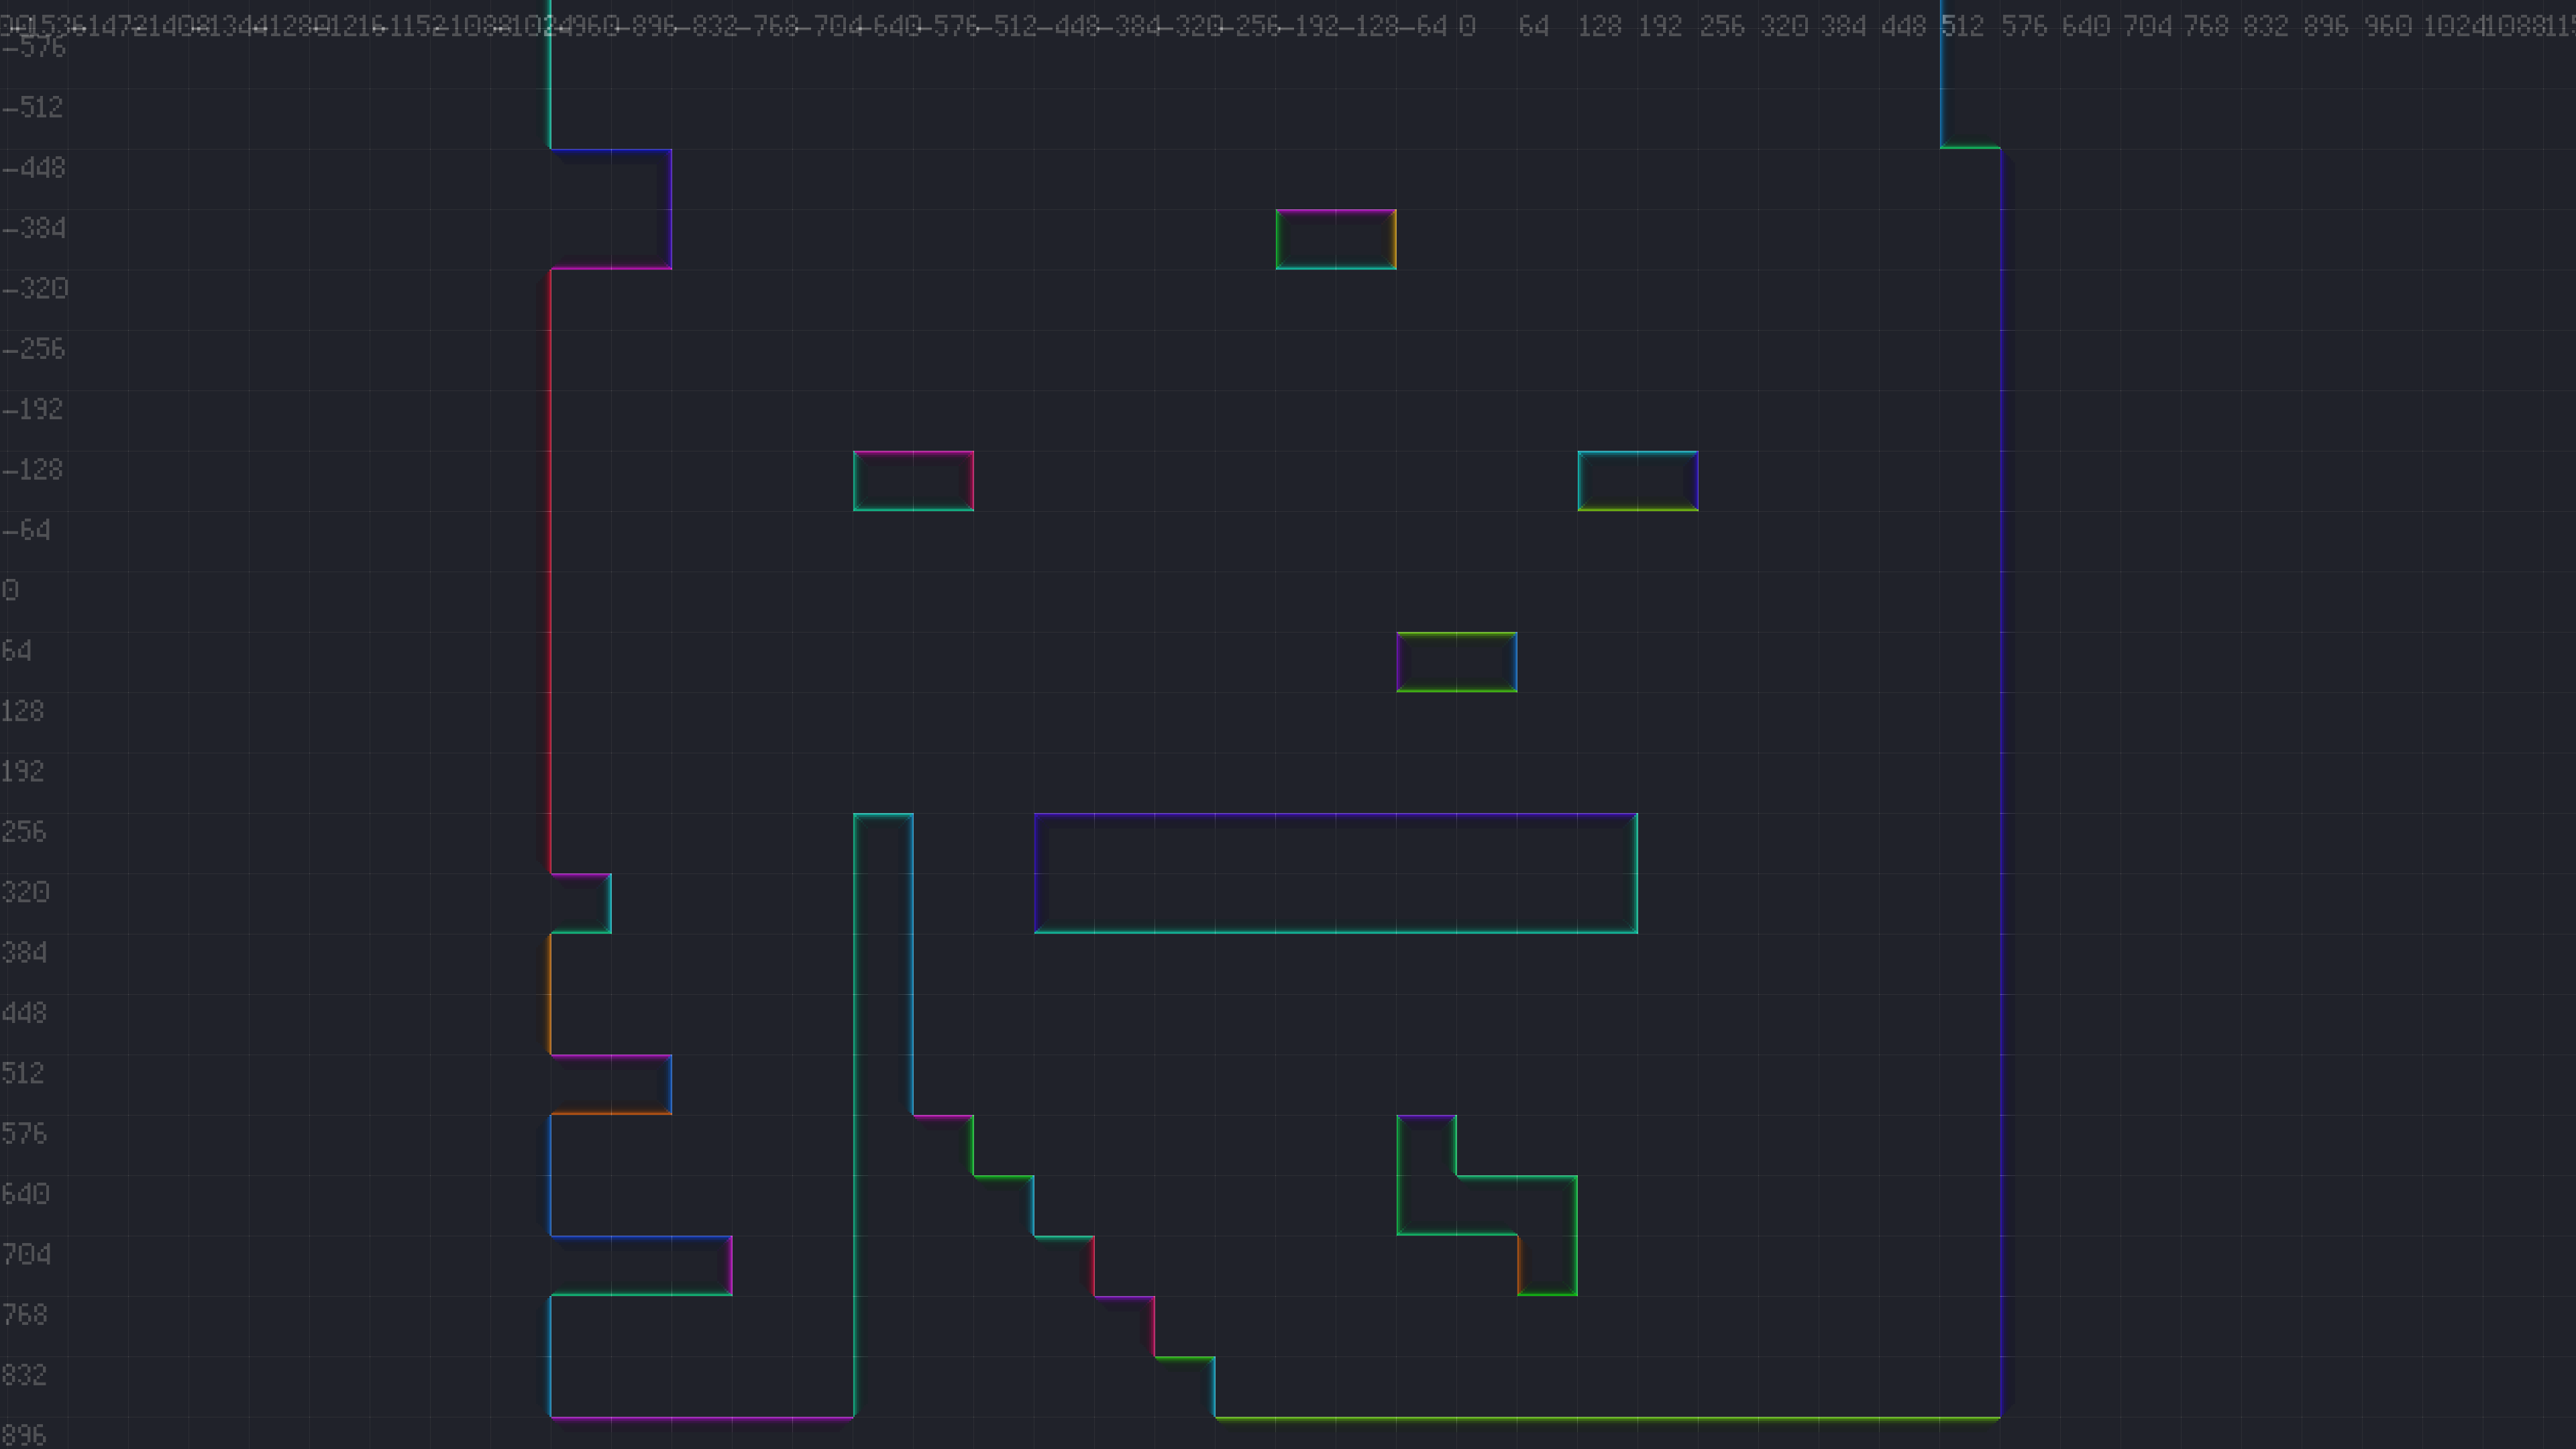This screenshot has height=1449, width=2576.
Task: Click inside the leftmost small magenta-topped rectangle
Action: coord(912,481)
